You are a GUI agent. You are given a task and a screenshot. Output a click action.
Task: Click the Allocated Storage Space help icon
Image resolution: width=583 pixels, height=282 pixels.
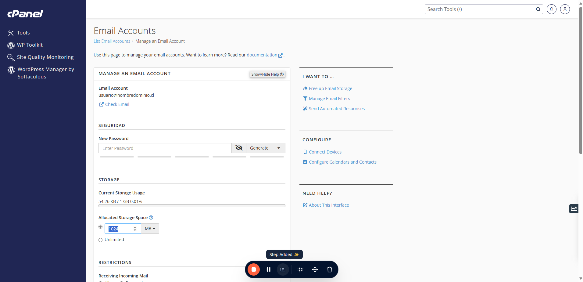point(151,218)
